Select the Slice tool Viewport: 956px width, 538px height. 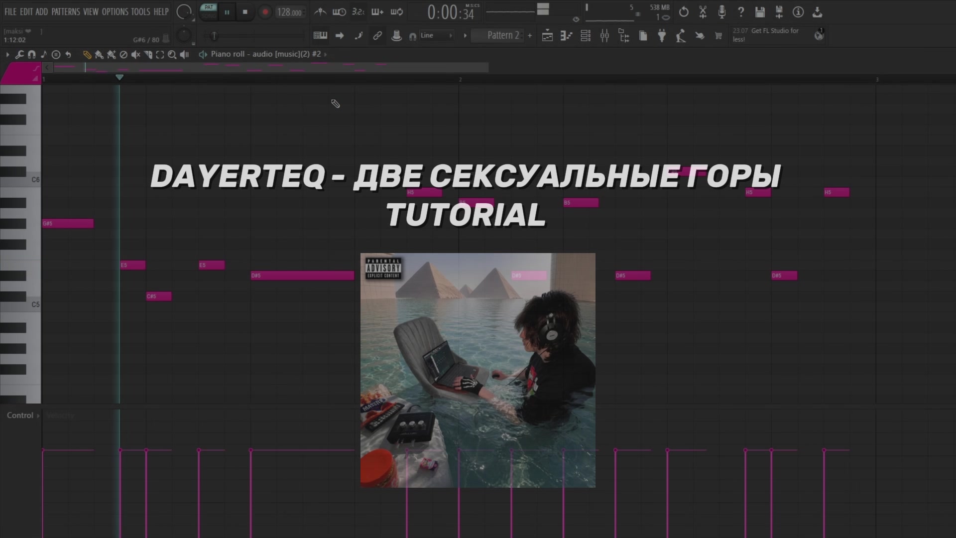(148, 54)
